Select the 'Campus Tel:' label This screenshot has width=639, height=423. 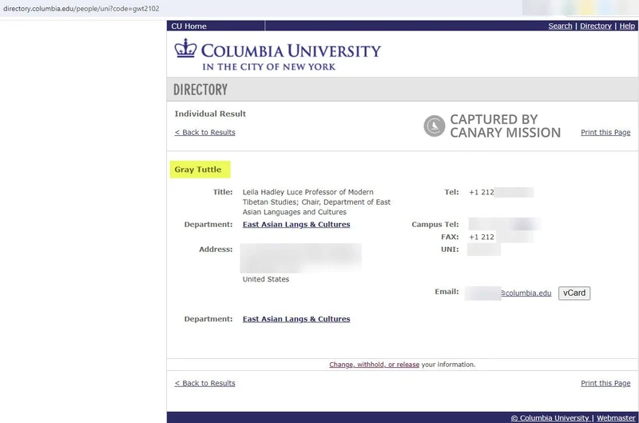[x=435, y=225]
